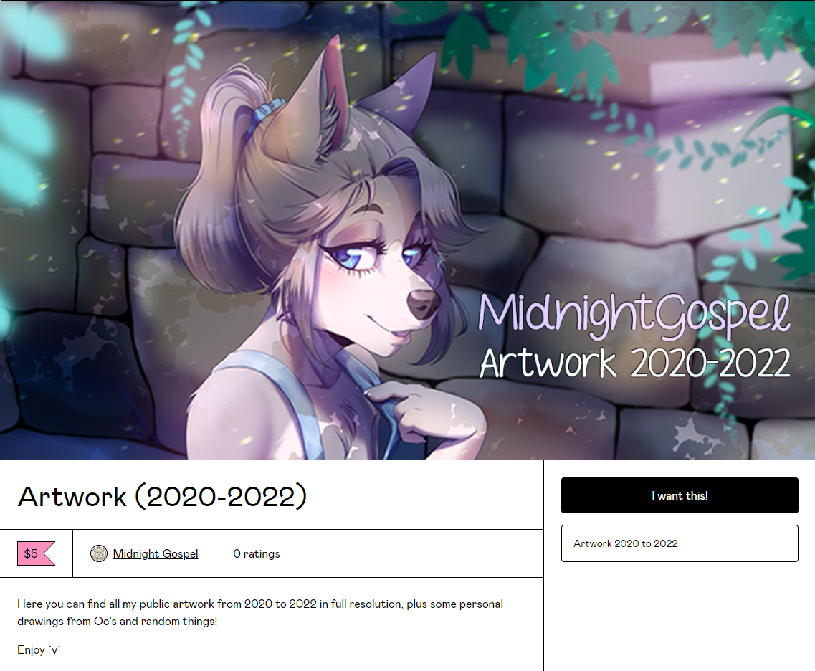The height and width of the screenshot is (671, 815).
Task: Click the character's nose in the cover art
Action: point(423,304)
